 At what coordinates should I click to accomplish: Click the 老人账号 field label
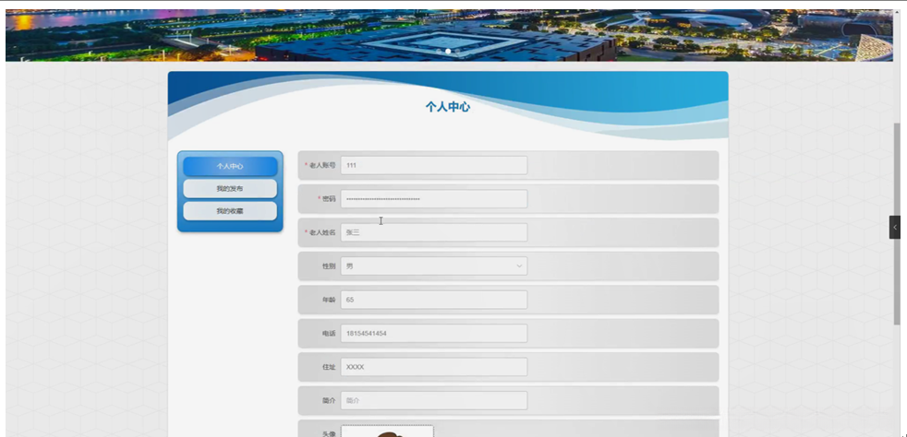click(x=322, y=166)
